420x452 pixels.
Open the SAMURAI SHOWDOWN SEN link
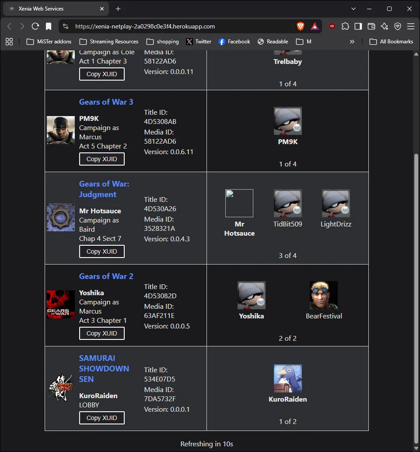104,369
